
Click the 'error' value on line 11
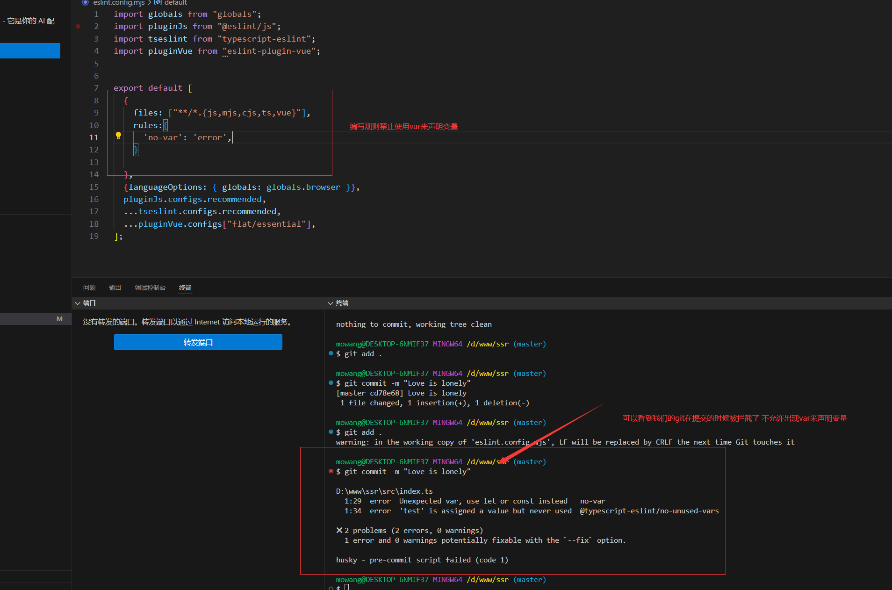pos(210,137)
